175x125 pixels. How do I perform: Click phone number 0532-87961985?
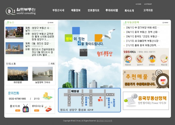click(17, 99)
